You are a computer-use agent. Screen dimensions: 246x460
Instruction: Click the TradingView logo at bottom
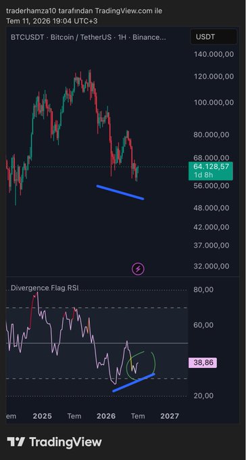coord(54,442)
